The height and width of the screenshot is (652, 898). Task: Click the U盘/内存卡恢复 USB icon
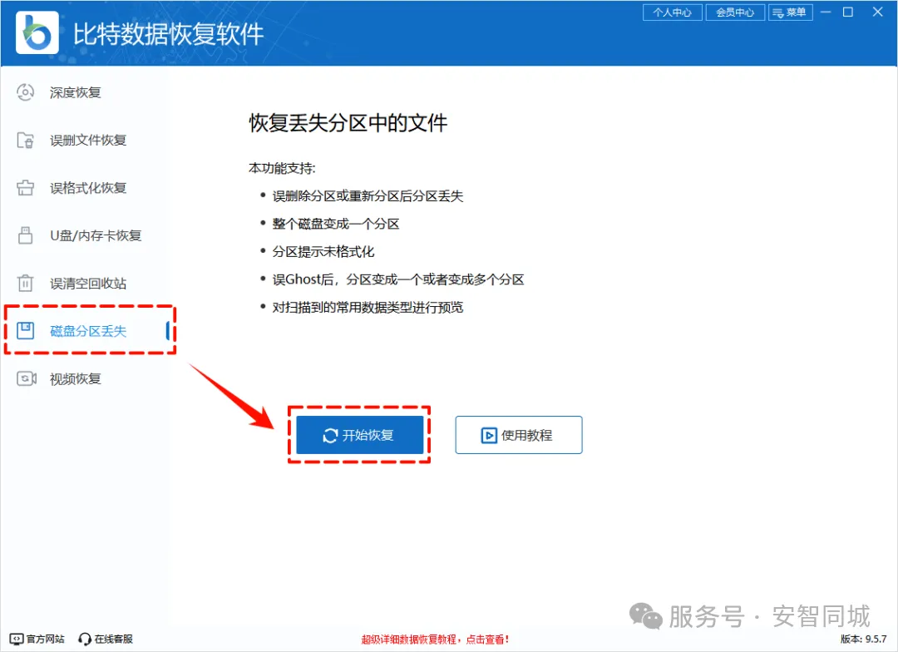(25, 235)
